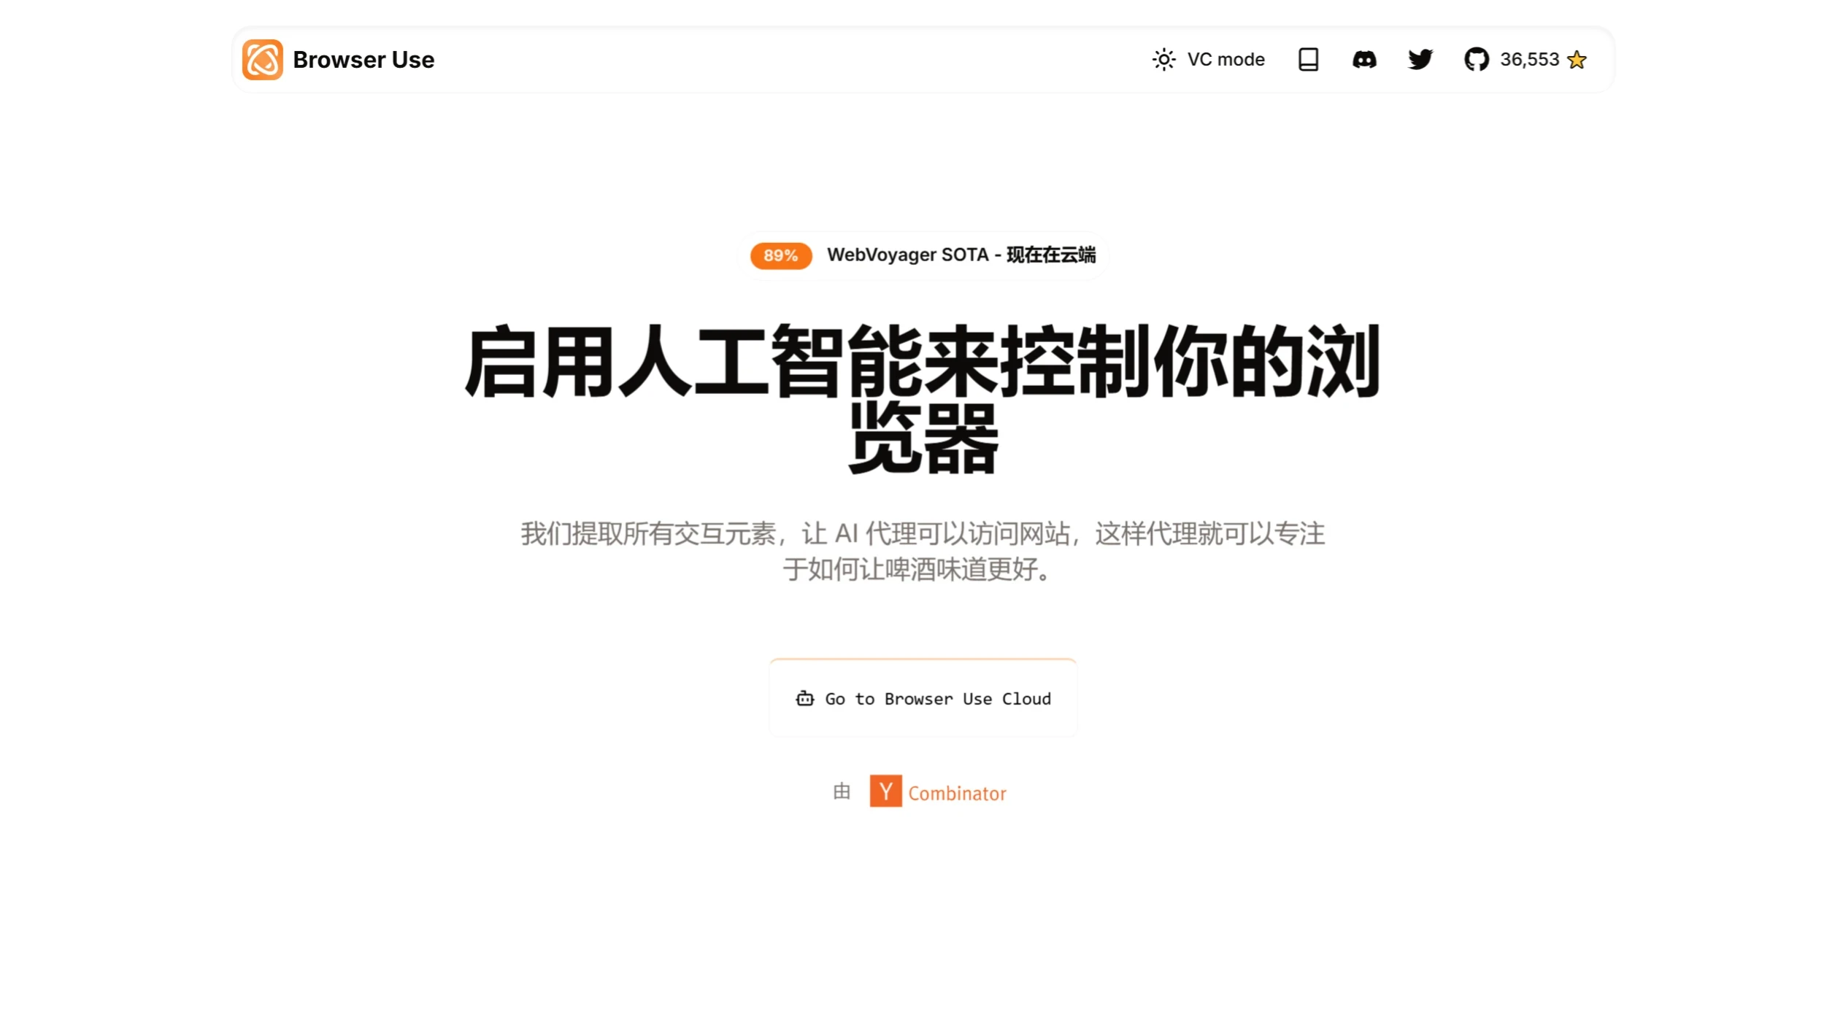Click the mobile preview icon
Screen dimensions: 1843x1017
pyautogui.click(x=1308, y=59)
